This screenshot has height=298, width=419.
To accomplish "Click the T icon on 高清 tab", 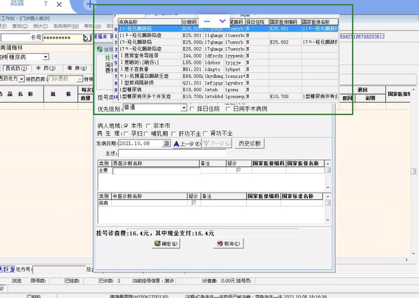I will click(x=46, y=4).
